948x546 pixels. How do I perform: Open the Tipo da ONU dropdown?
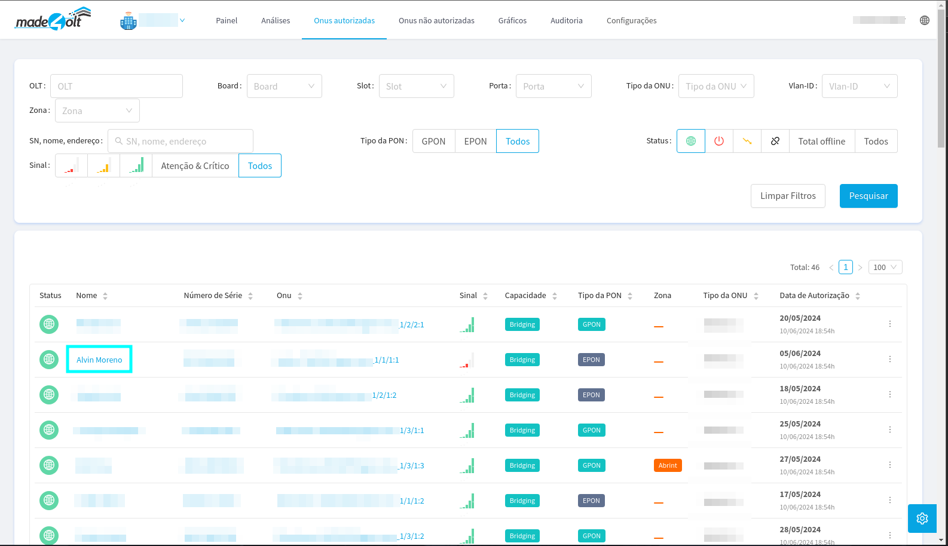(x=715, y=86)
